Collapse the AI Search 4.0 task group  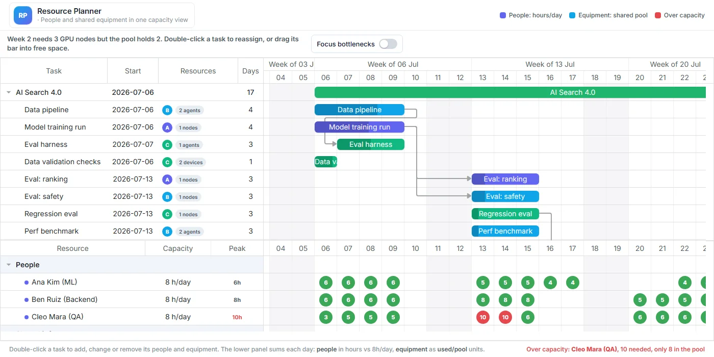pos(9,92)
